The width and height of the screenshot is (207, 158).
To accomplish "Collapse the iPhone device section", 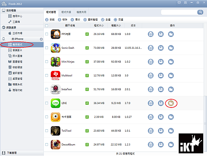I will [41, 39].
